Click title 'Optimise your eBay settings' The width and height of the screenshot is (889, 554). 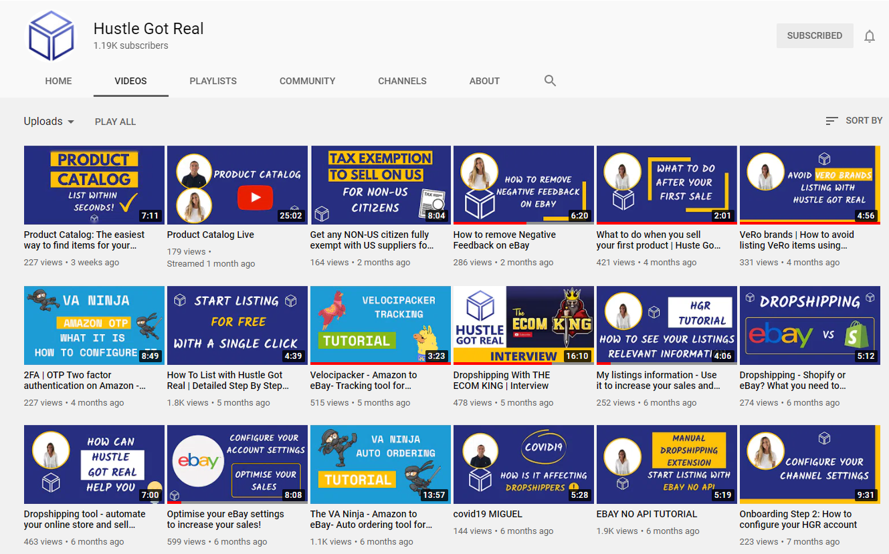click(225, 519)
